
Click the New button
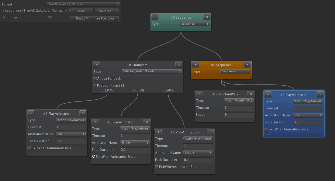point(81,11)
